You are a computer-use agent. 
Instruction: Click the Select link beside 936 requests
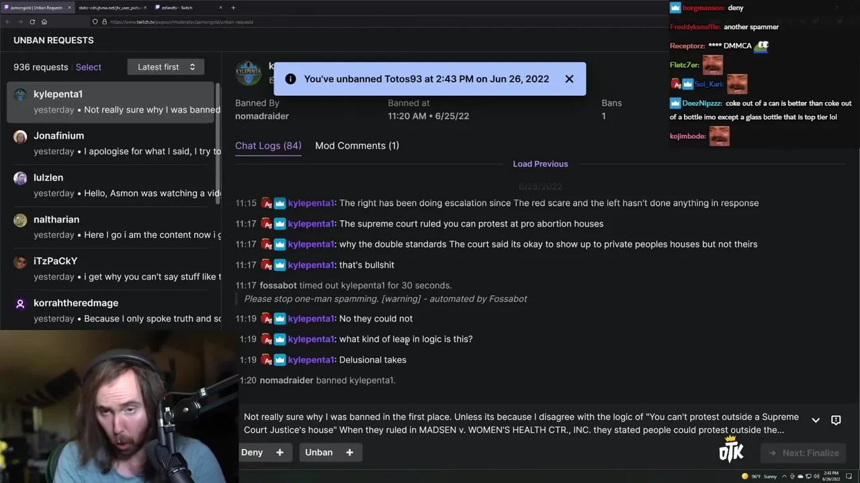(x=88, y=67)
